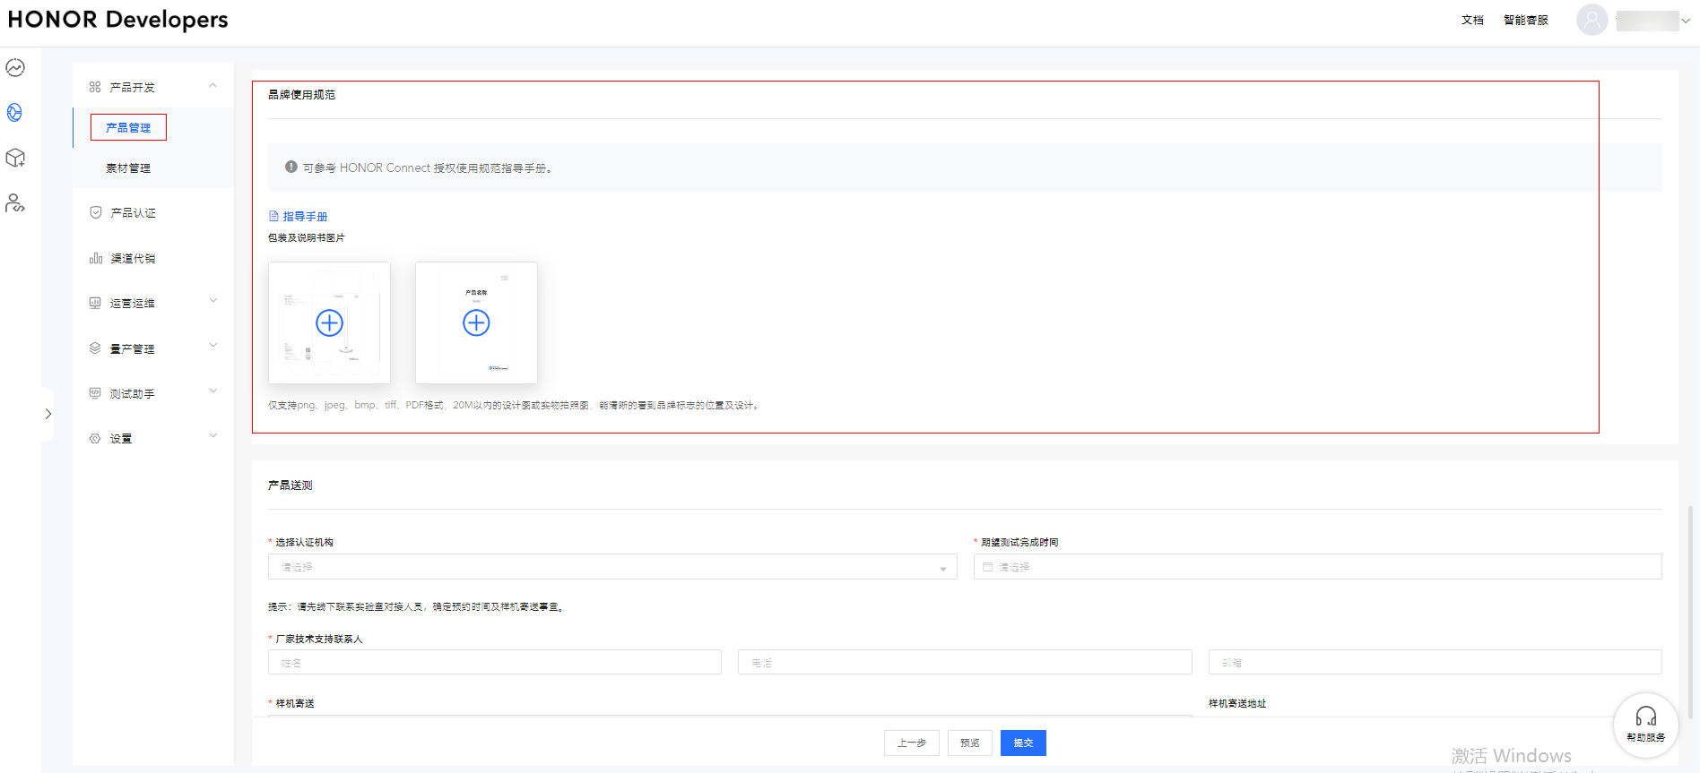Click the user avatar icon at top right

tap(1592, 20)
